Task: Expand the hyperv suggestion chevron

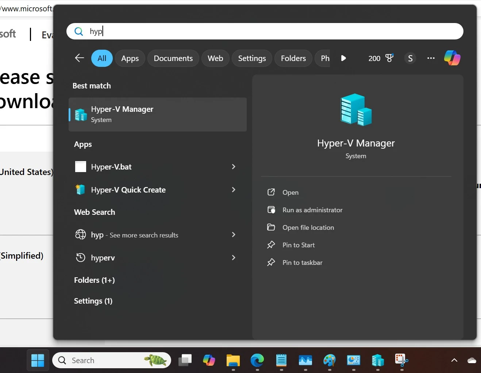Action: point(234,258)
